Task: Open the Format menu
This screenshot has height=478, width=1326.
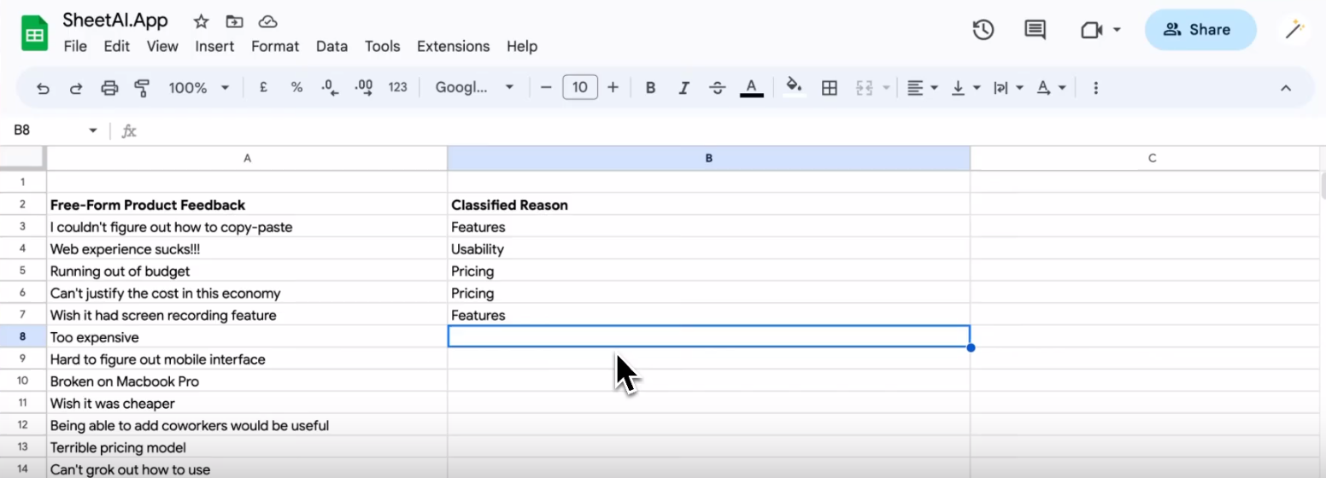Action: pyautogui.click(x=275, y=46)
